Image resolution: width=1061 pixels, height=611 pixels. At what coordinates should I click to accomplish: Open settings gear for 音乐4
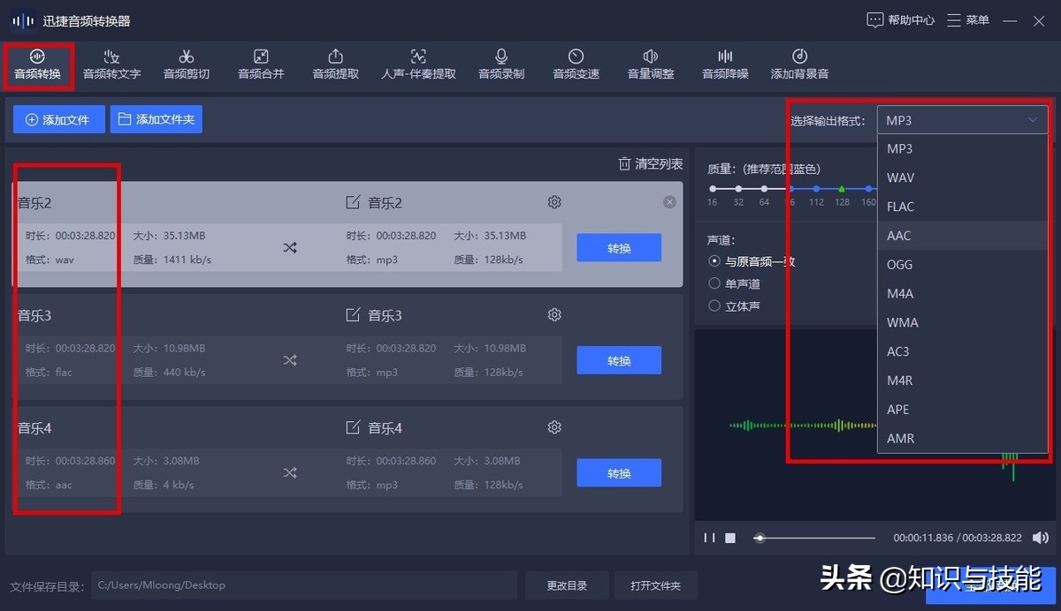554,427
